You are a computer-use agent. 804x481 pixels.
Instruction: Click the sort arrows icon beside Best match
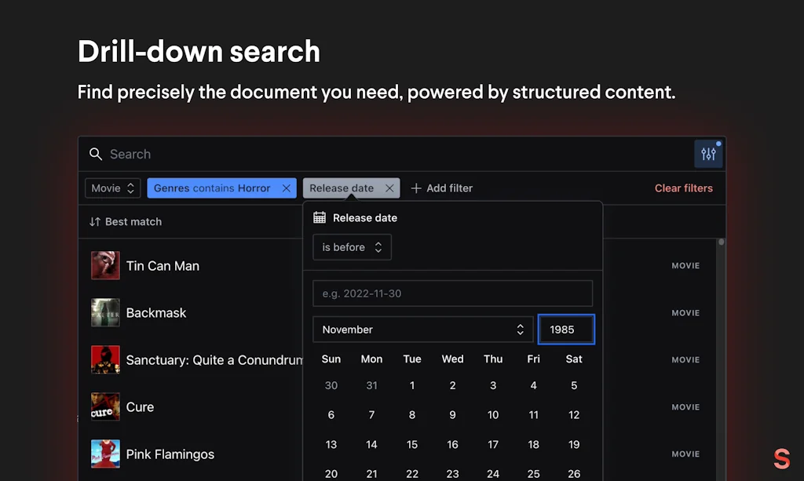(96, 221)
